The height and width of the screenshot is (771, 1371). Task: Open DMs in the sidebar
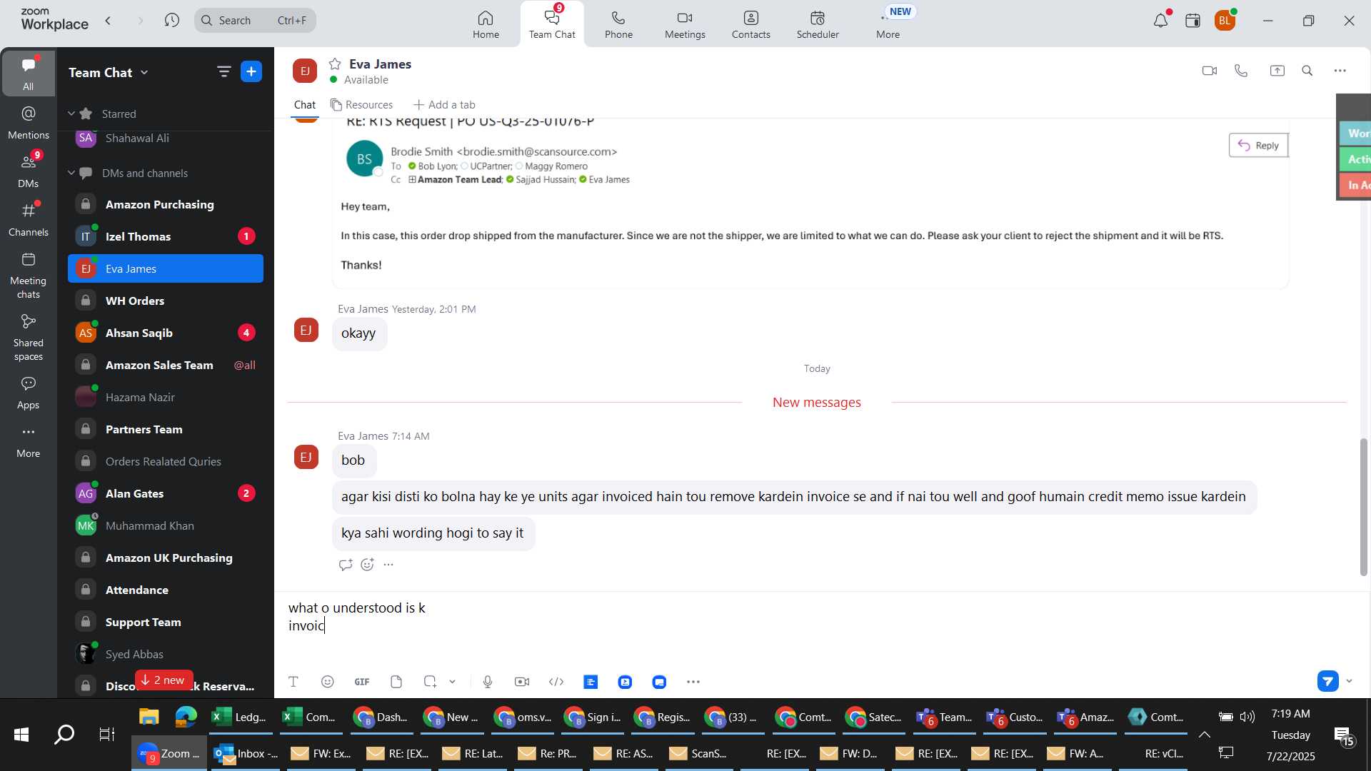click(28, 171)
